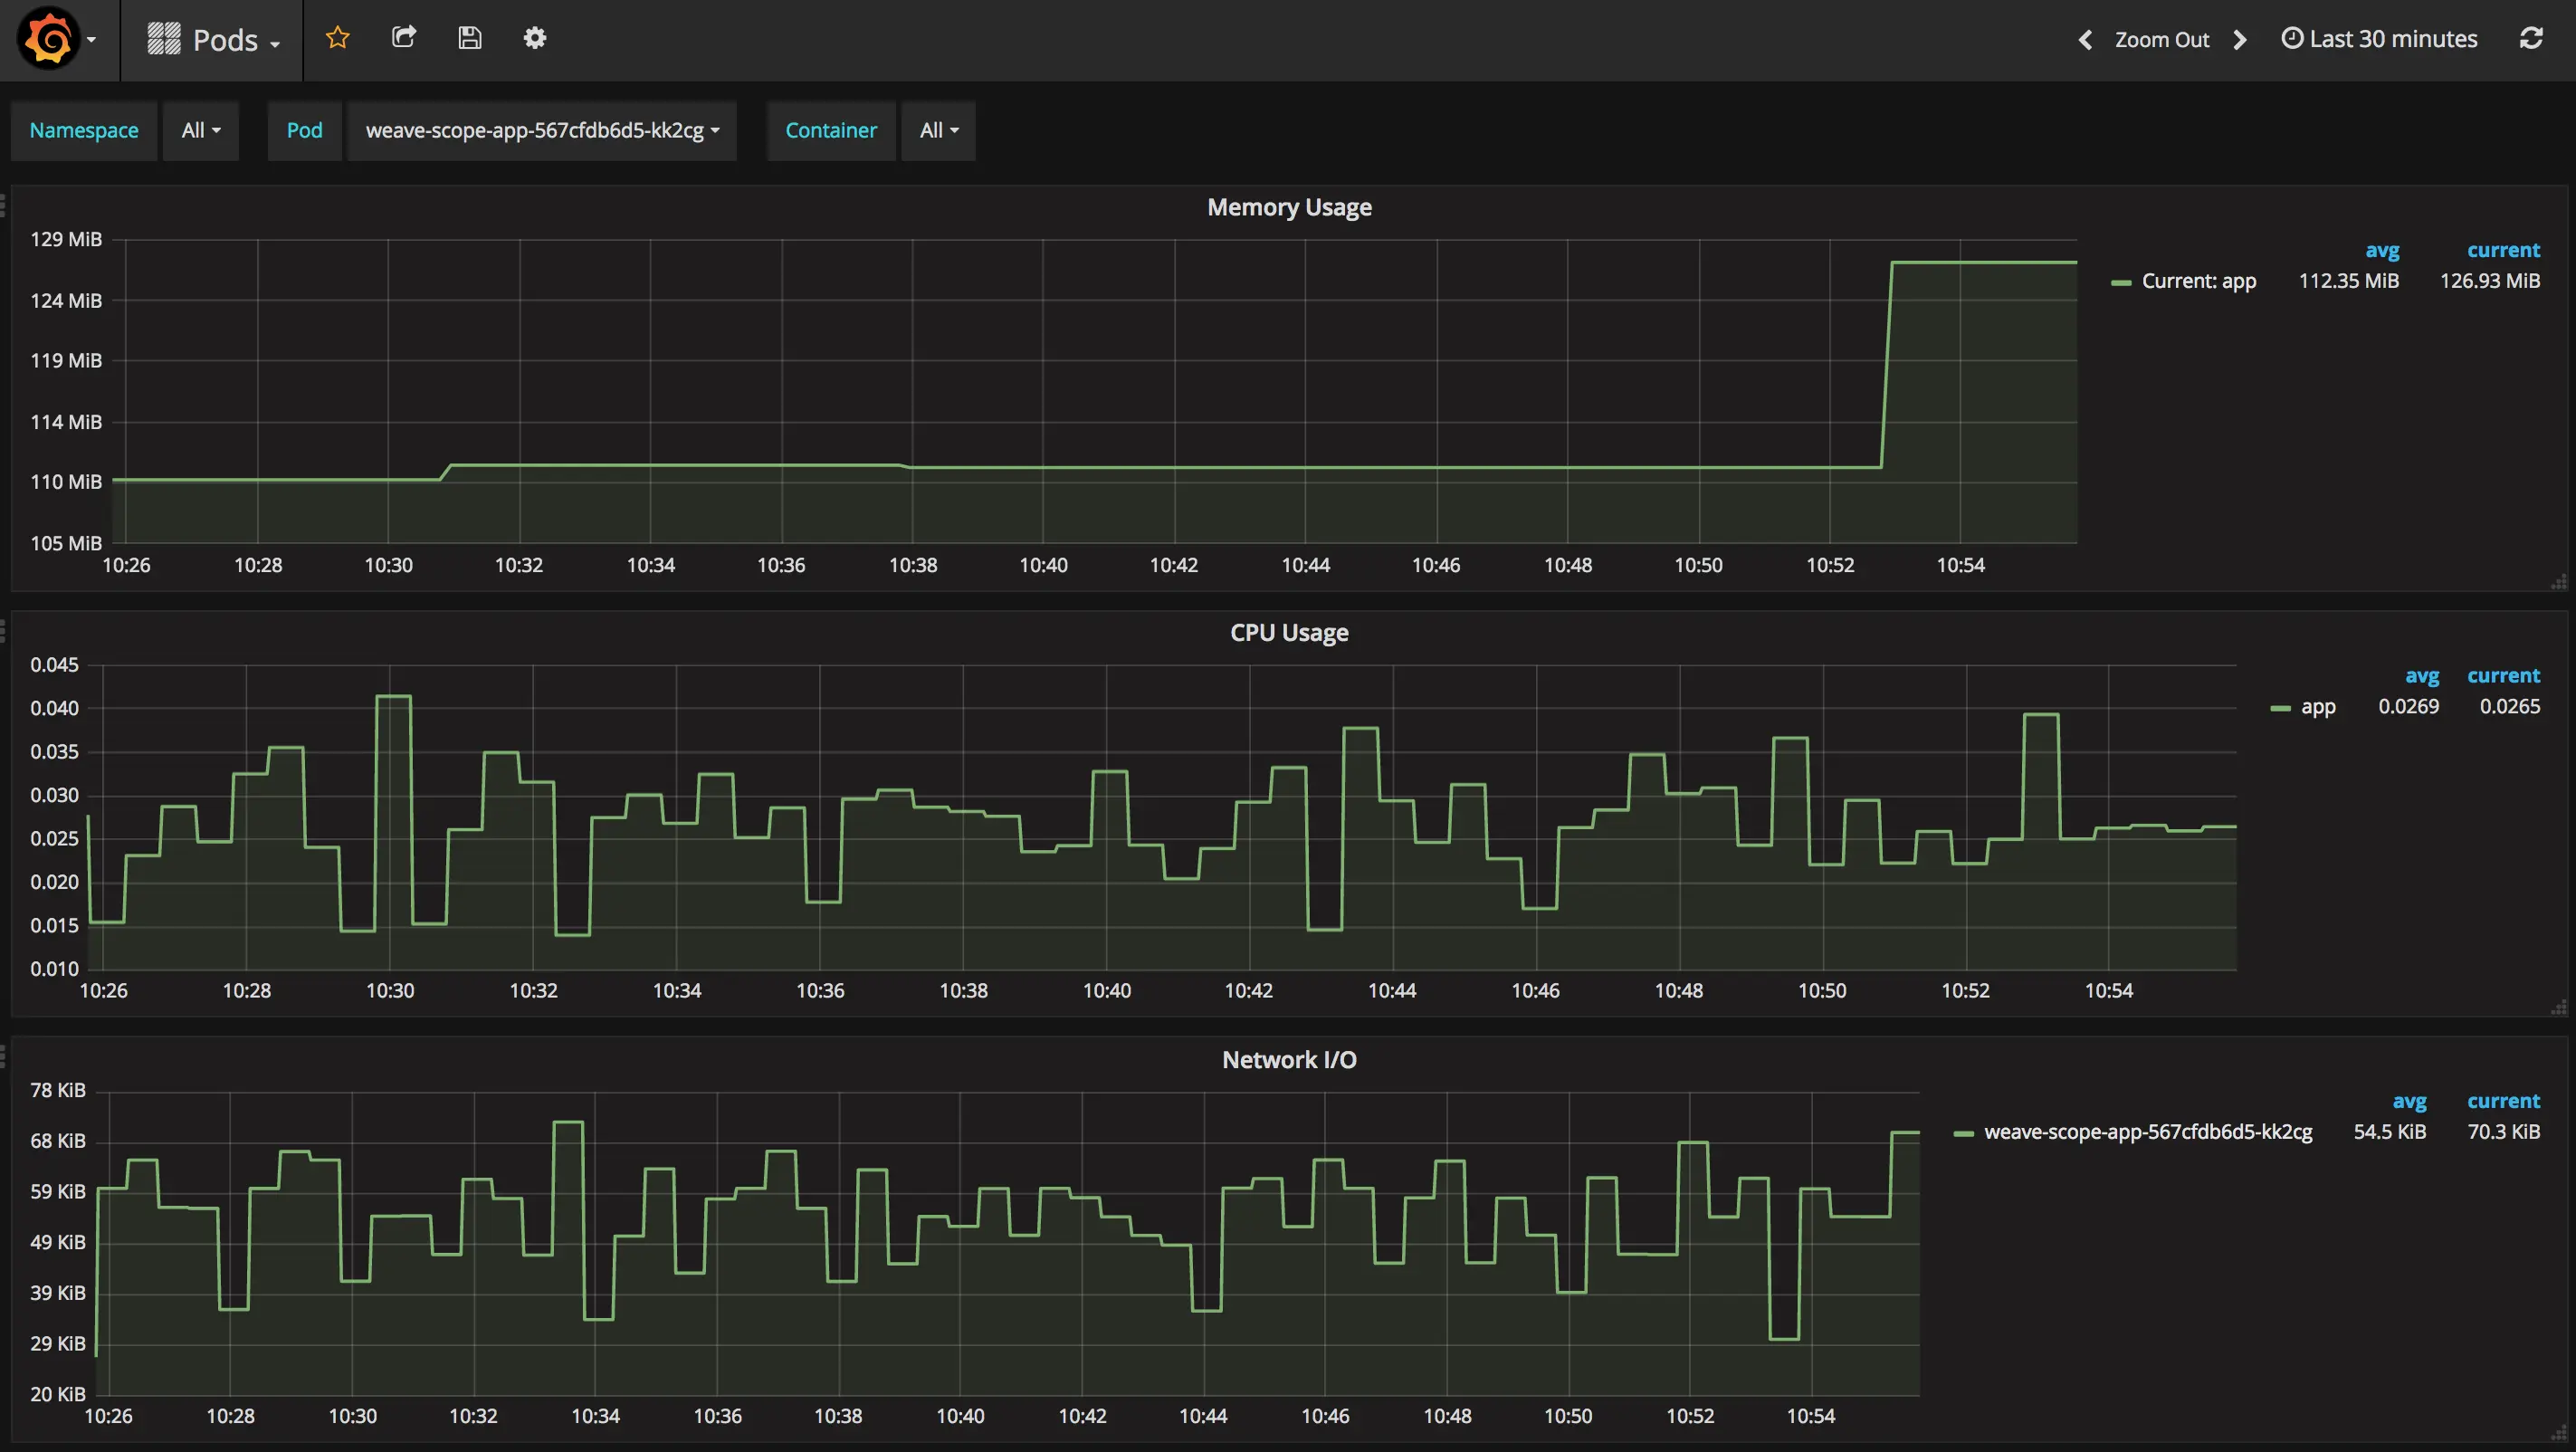Image resolution: width=2576 pixels, height=1452 pixels.
Task: Toggle 'Current: app' series in Memory legend
Action: pos(2198,281)
